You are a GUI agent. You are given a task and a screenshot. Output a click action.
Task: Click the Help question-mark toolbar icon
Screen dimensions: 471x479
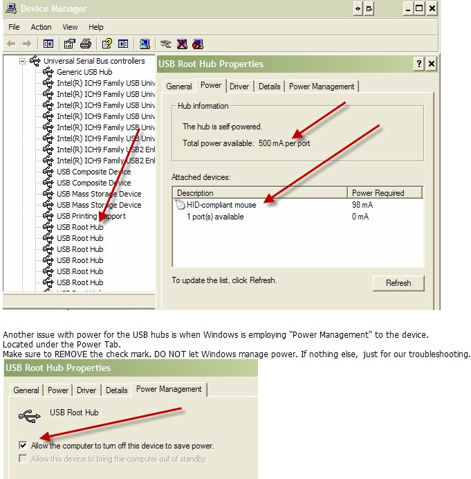[x=107, y=44]
